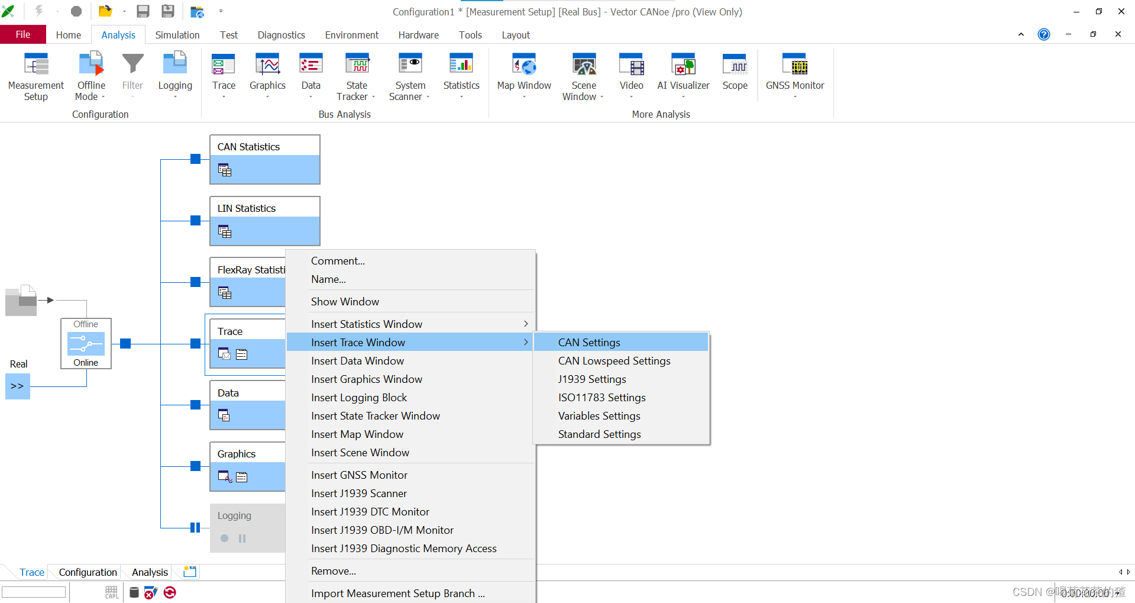Select Insert Logging Block menu item

coord(410,397)
